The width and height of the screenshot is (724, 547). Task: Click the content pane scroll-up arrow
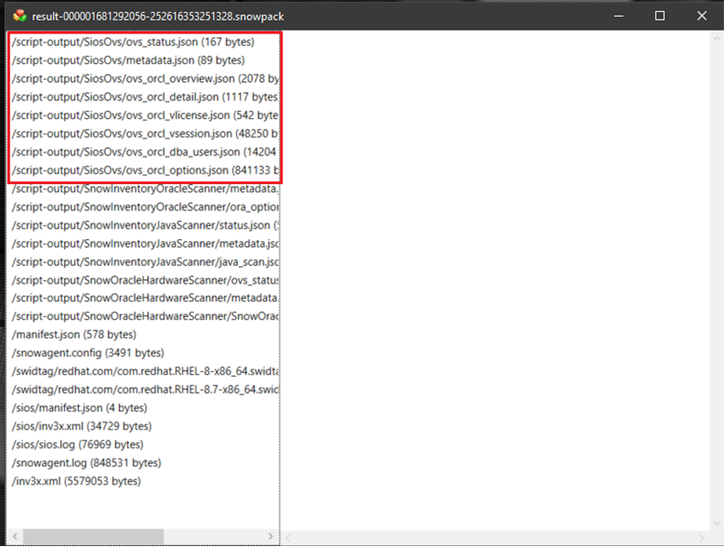tap(717, 39)
